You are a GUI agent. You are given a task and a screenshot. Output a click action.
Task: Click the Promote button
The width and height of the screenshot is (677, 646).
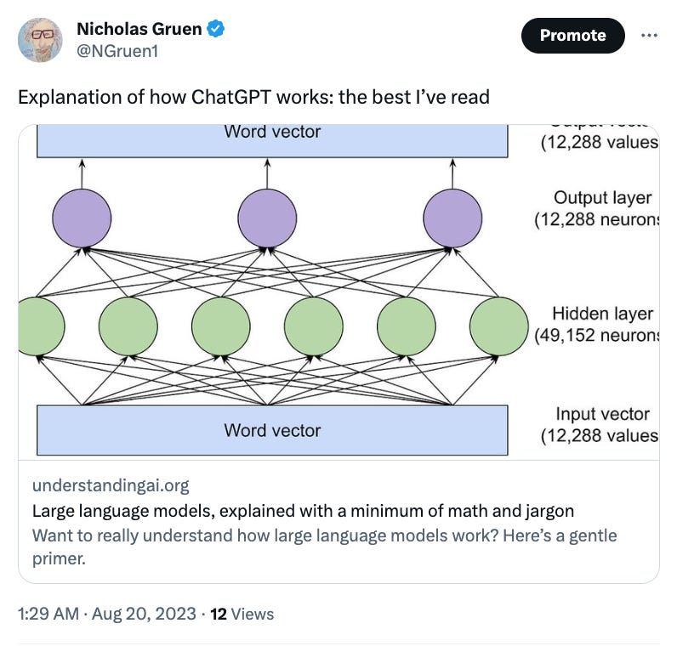coord(573,36)
